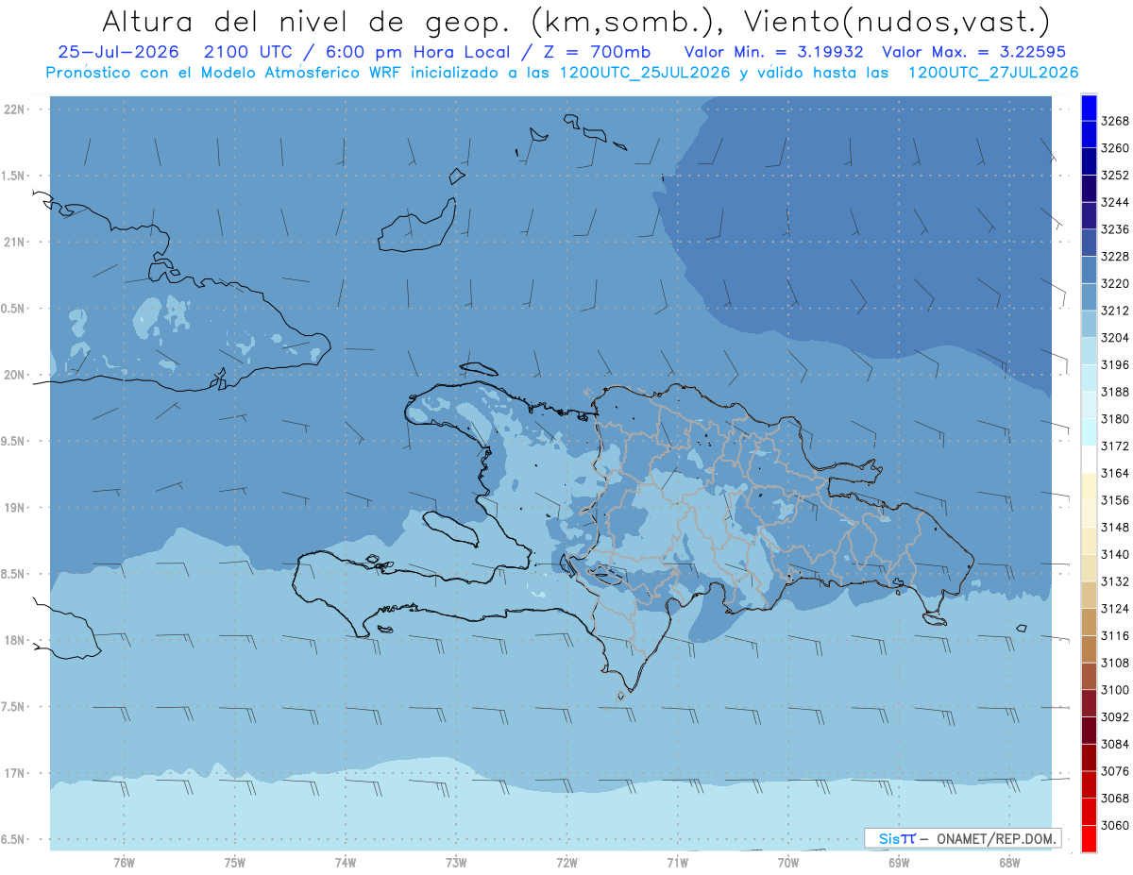
Task: Click the '72W' longitude label
Action: [x=566, y=863]
